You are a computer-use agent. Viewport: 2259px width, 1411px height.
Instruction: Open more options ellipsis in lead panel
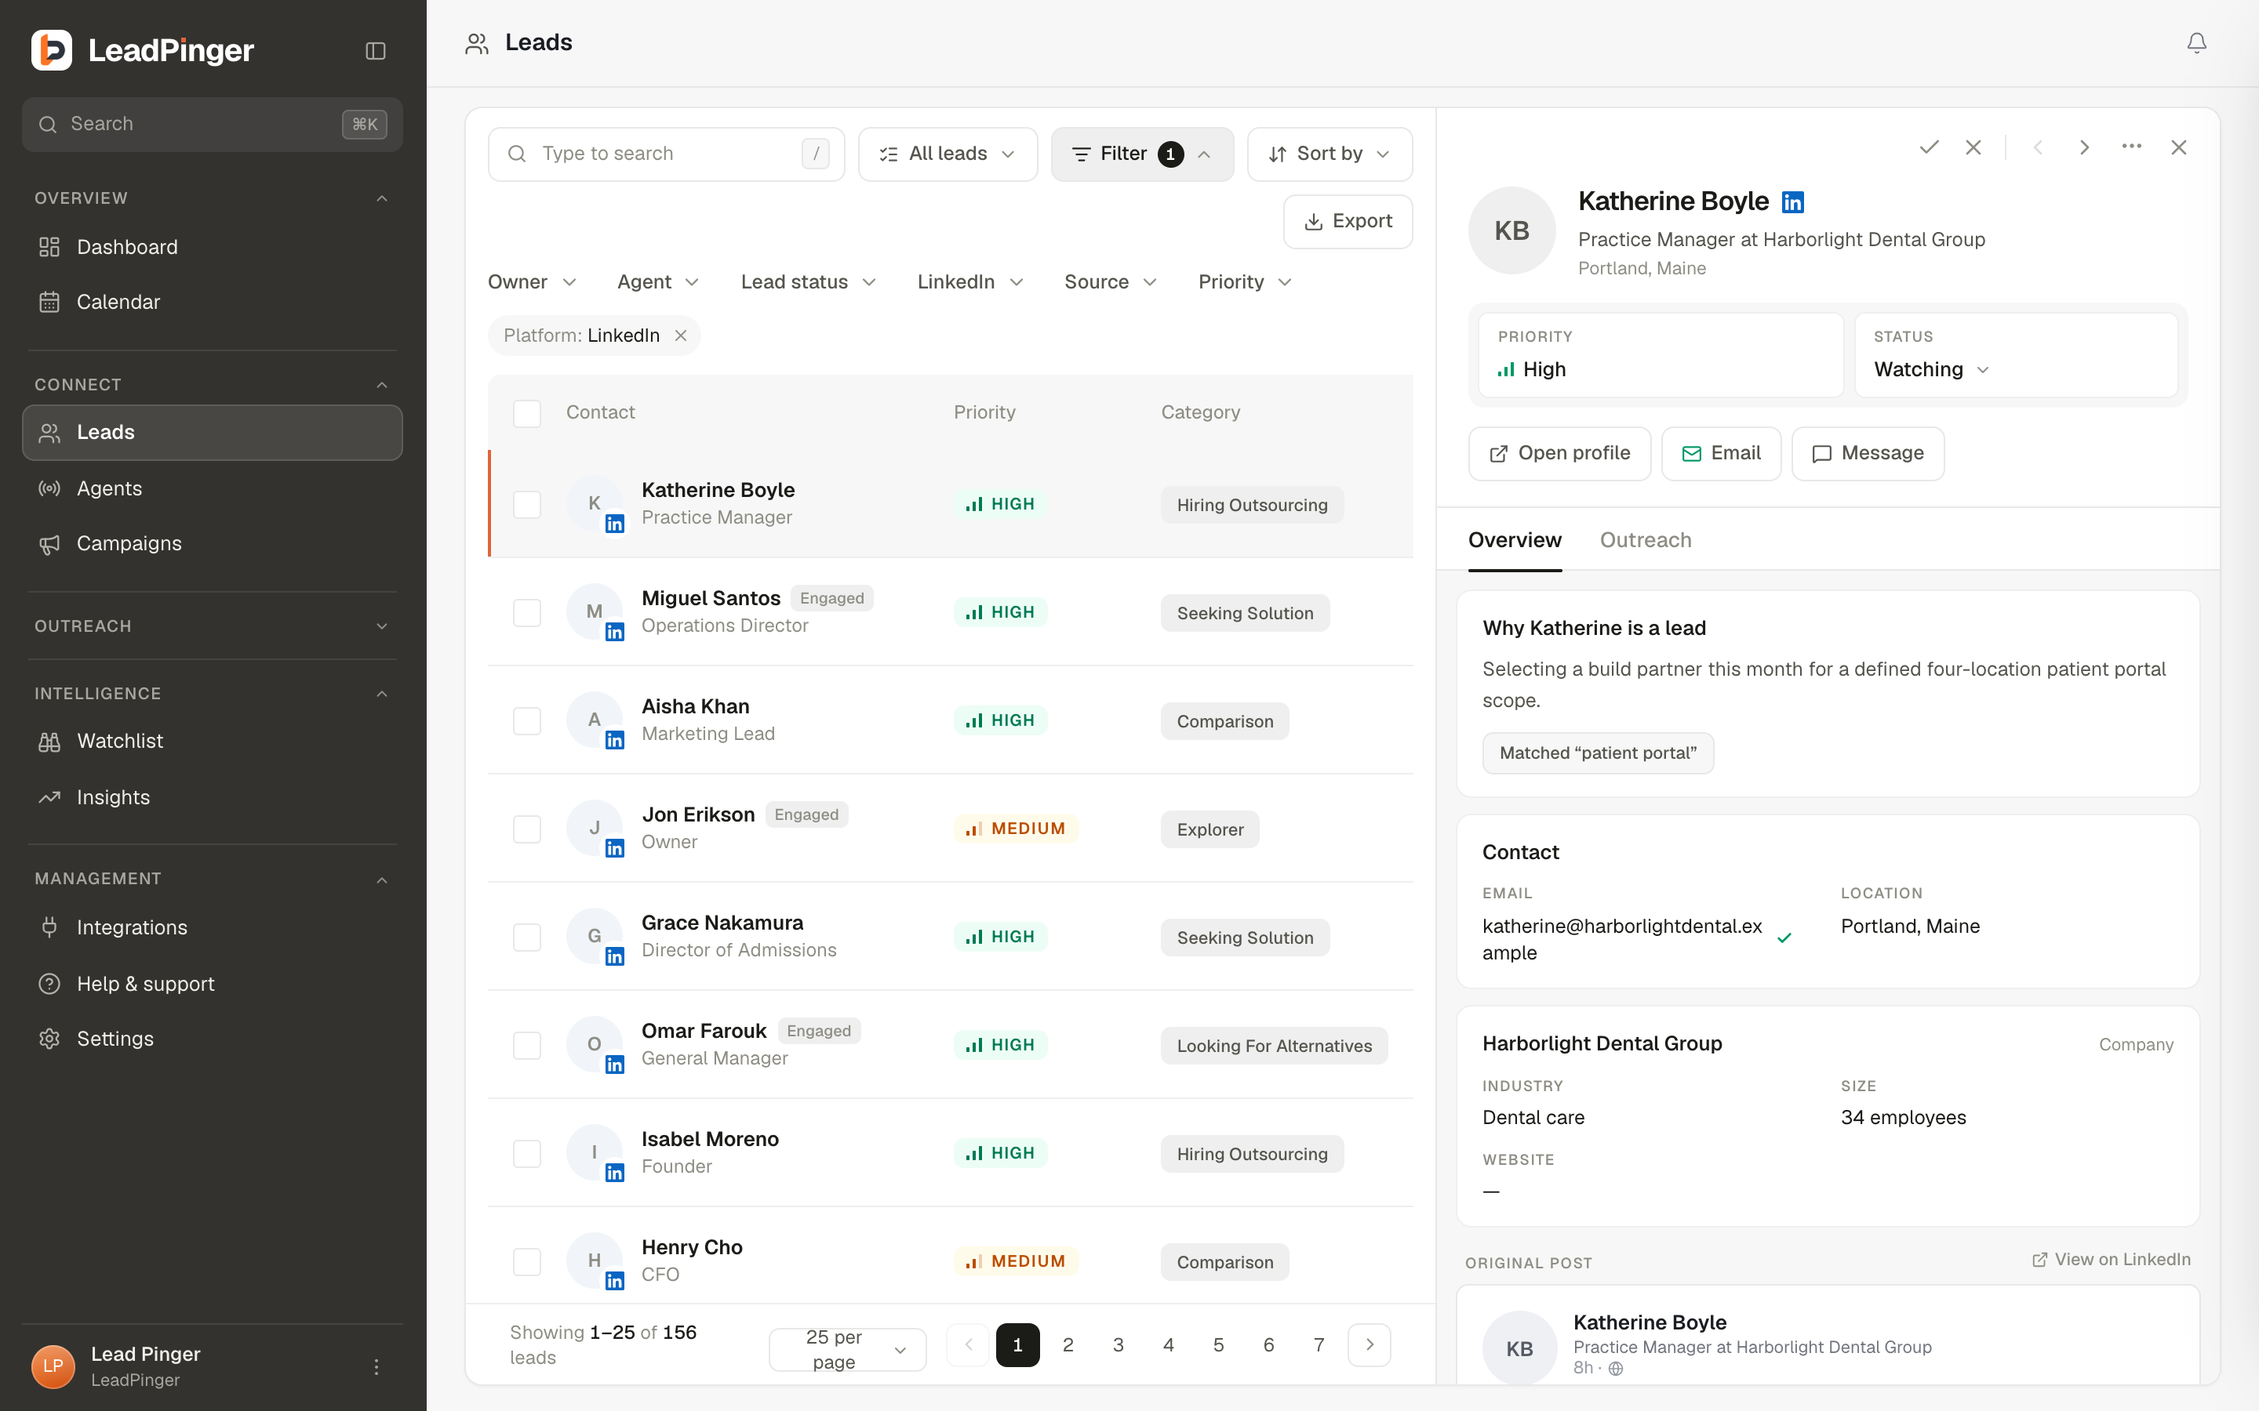(x=2131, y=147)
